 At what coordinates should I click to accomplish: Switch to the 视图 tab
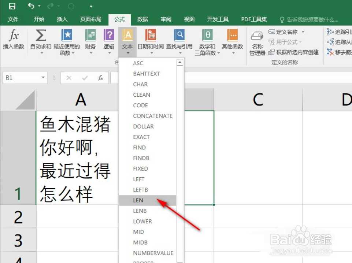point(189,19)
